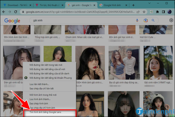Switch to the Download - Tải Miễn tab

17,5
